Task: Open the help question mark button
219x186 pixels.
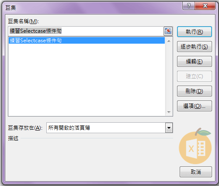Action: pos(189,6)
